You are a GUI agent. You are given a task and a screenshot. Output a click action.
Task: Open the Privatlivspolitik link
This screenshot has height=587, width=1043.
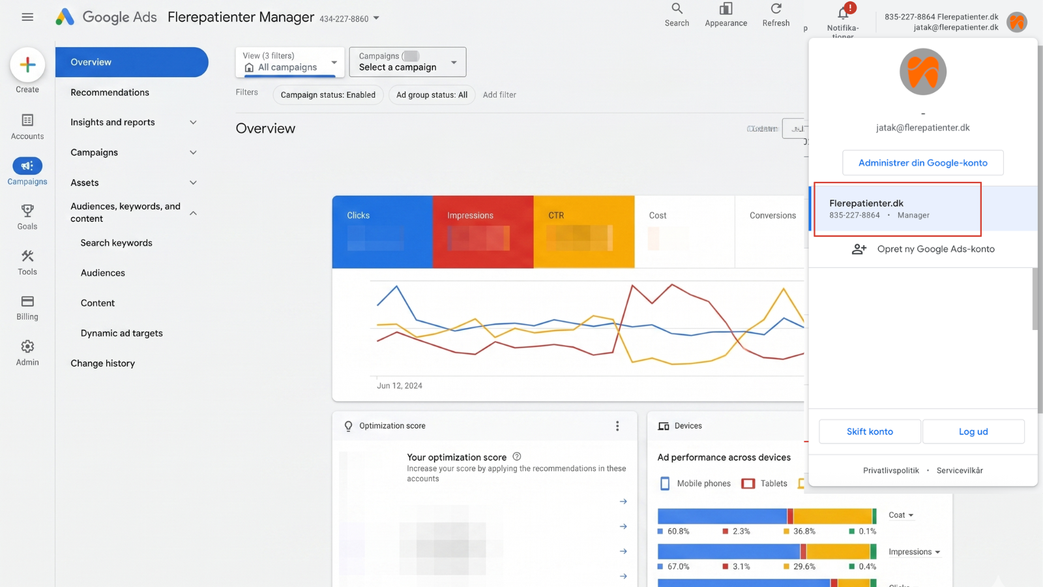890,470
